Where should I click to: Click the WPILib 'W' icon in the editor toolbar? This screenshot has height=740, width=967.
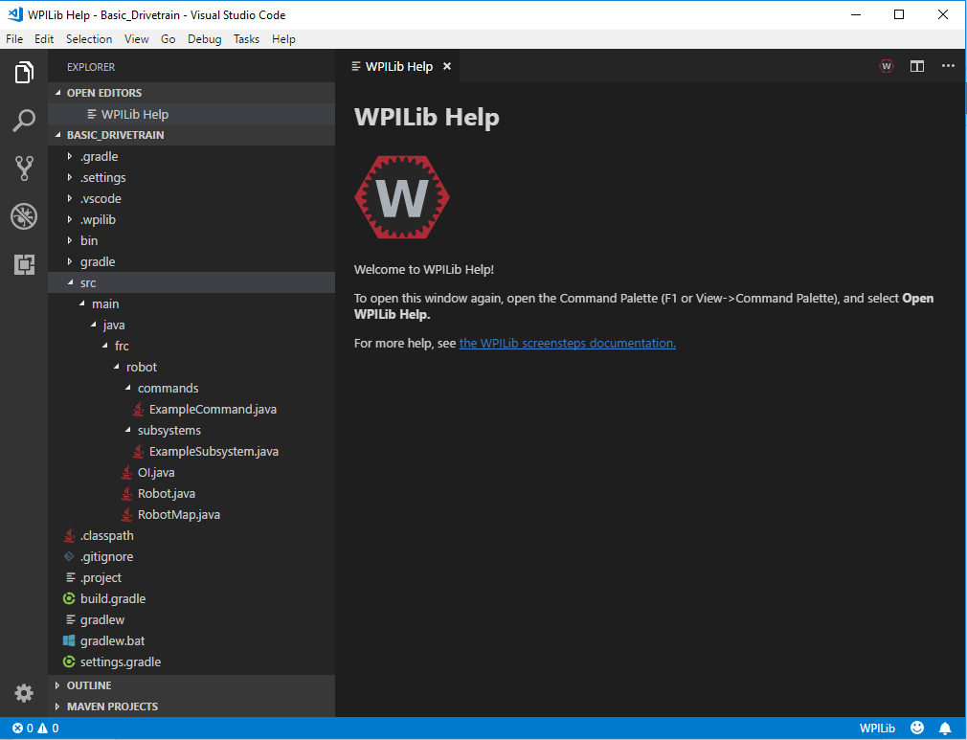pyautogui.click(x=885, y=66)
